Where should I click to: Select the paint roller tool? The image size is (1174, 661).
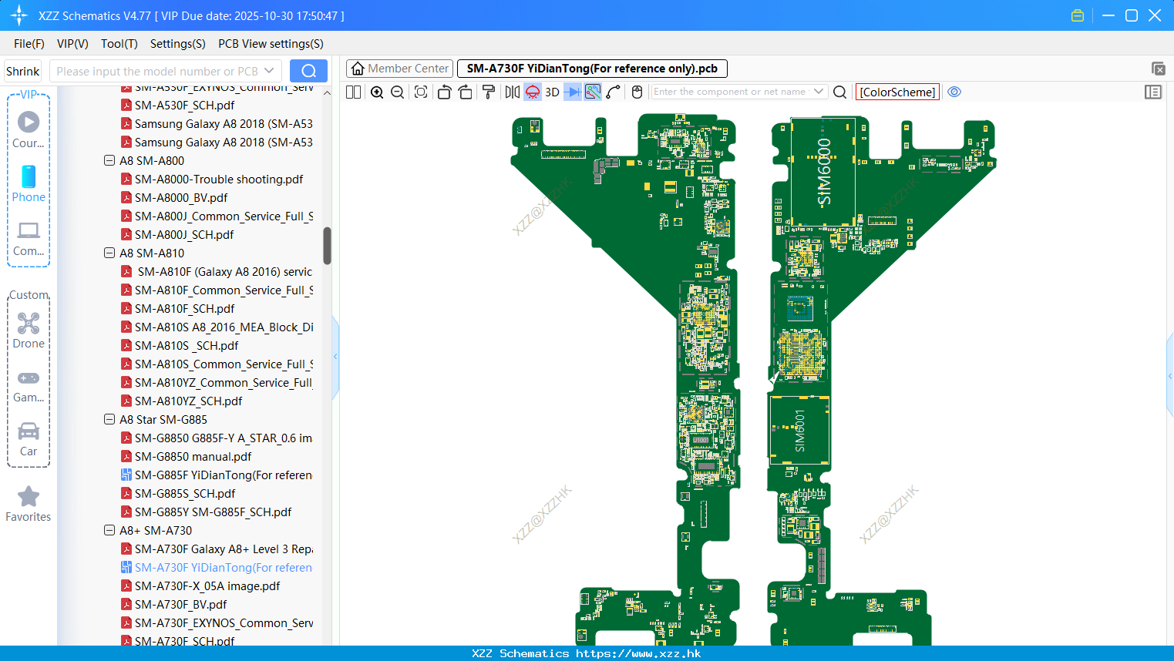pos(489,92)
